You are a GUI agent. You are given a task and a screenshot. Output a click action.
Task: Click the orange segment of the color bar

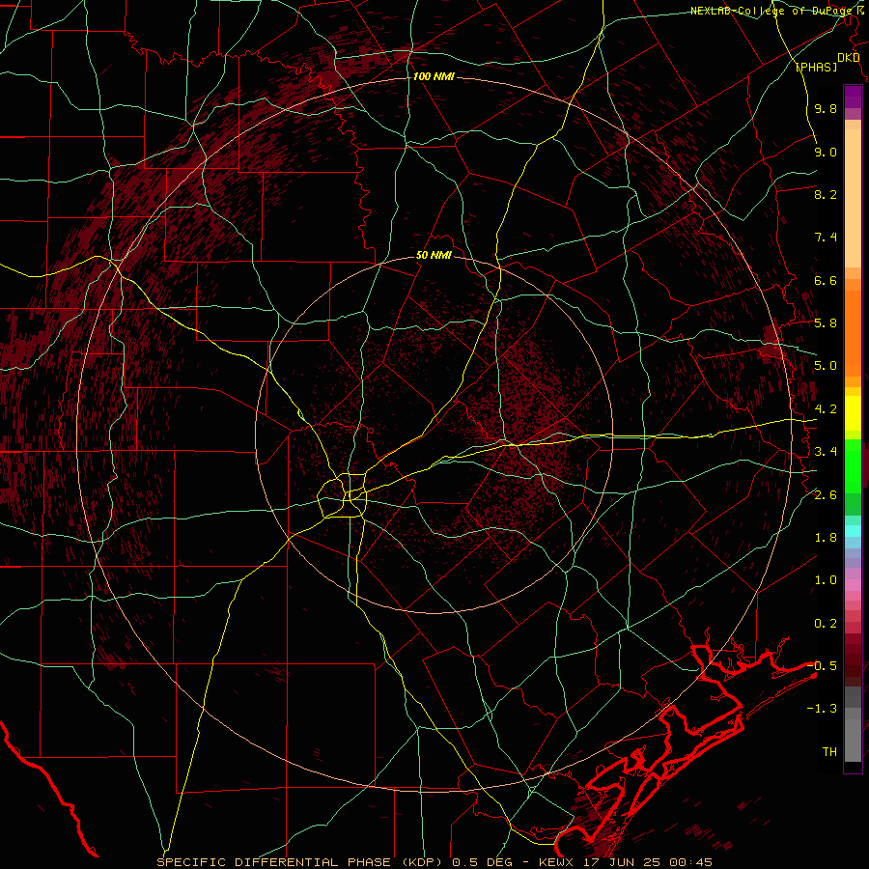[853, 332]
